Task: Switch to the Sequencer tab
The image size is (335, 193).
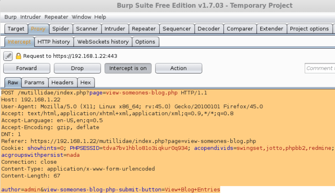Action: pyautogui.click(x=177, y=28)
